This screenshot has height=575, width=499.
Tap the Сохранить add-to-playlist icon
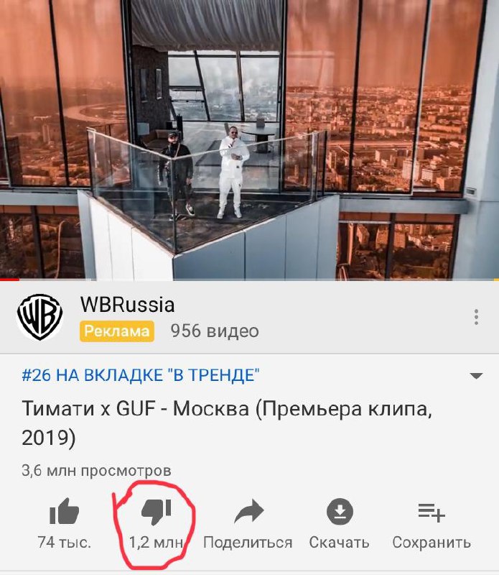432,512
